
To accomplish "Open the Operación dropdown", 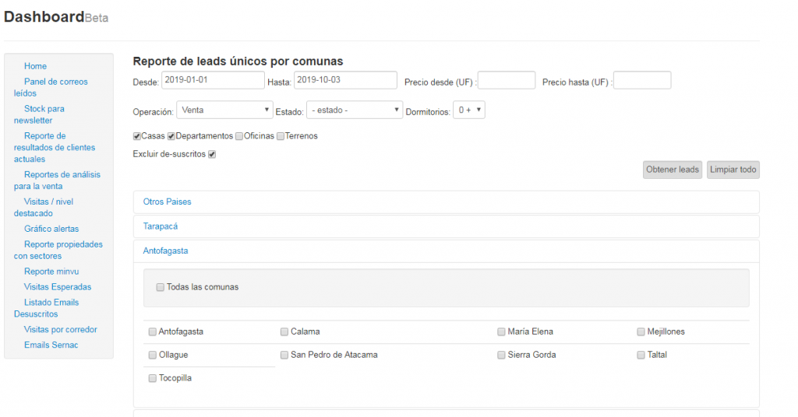I will 224,110.
